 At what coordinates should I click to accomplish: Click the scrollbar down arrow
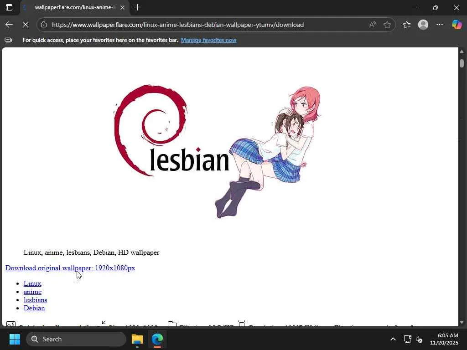tap(462, 322)
